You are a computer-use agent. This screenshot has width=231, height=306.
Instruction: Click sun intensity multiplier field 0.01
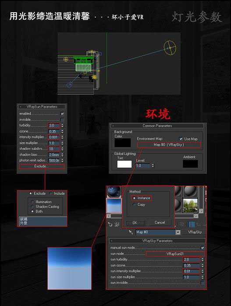pos(192,271)
